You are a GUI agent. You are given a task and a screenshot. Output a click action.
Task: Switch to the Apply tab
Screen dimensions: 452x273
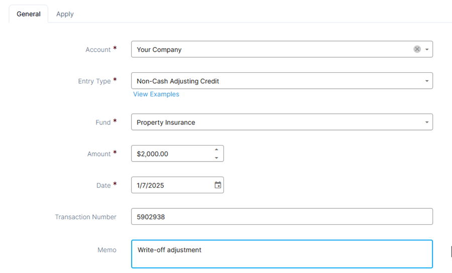coord(65,14)
